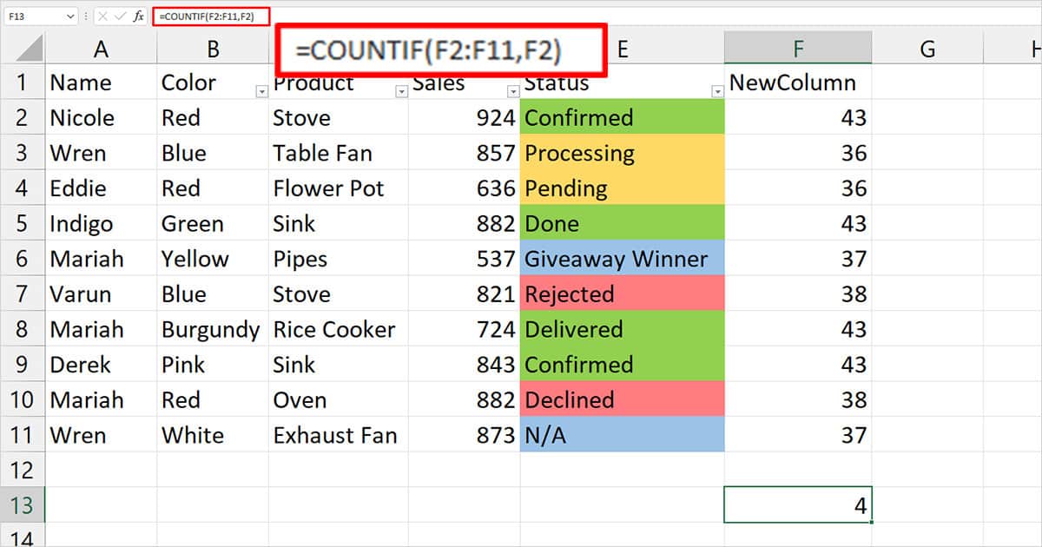1042x547 pixels.
Task: Open the Sales column filter dropdown
Action: tap(513, 91)
